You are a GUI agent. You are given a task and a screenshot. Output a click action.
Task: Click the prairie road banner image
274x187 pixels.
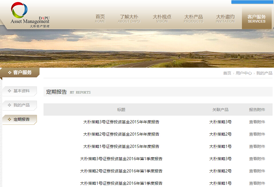click(x=137, y=49)
